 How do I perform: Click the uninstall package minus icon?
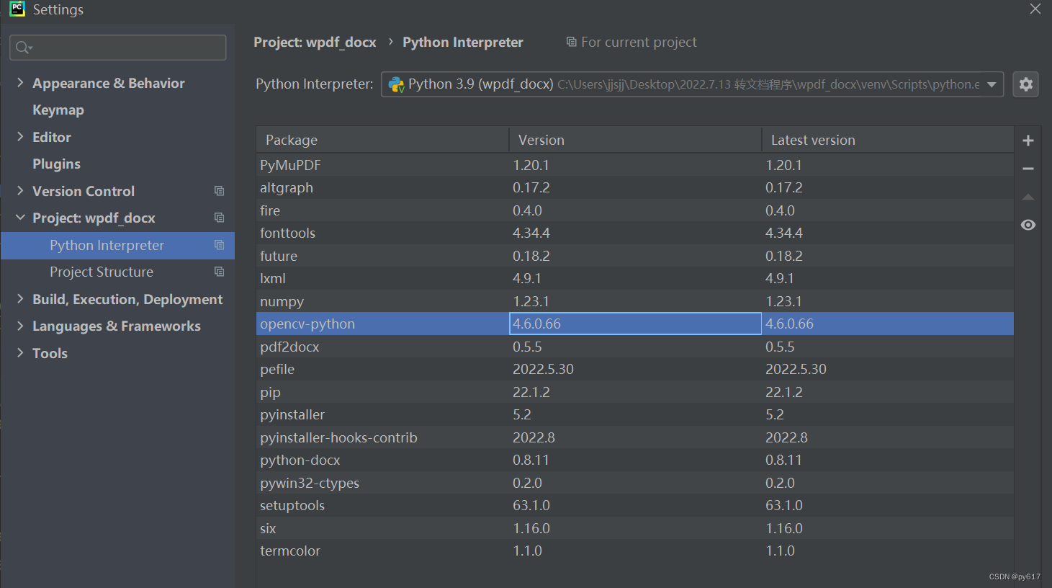[1028, 168]
